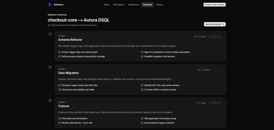The width and height of the screenshot is (274, 130).
Task: Click Backfill with CDC dual-write window
Action: pos(161,85)
